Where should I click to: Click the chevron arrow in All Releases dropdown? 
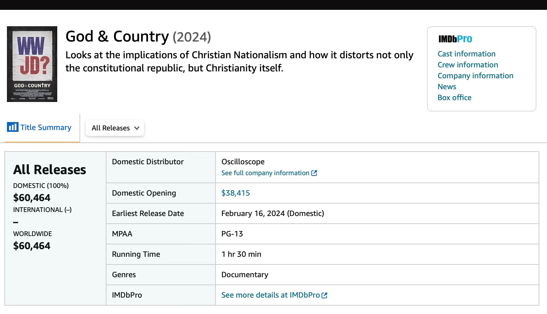tap(137, 128)
